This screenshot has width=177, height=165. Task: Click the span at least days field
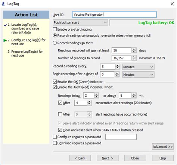(122, 50)
